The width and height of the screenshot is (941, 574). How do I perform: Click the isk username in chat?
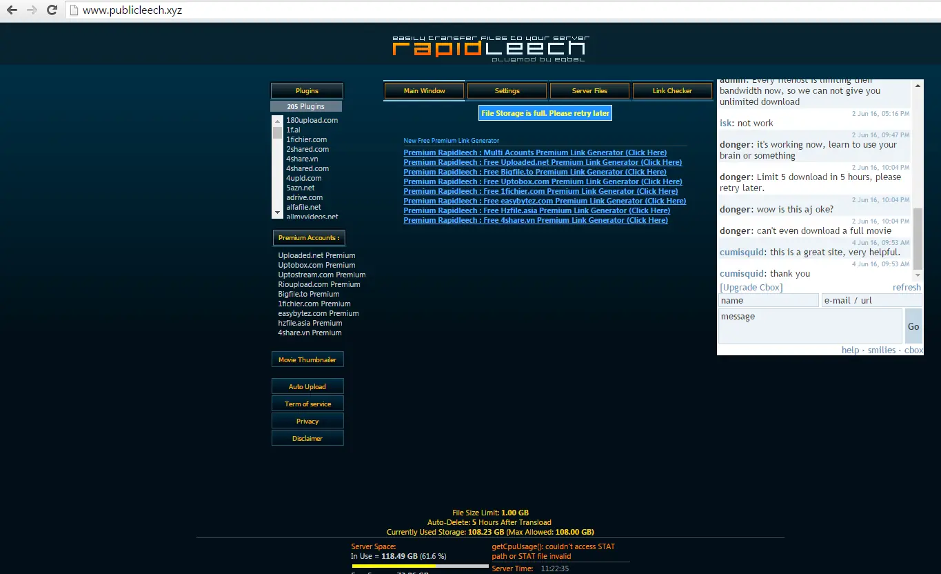[726, 123]
